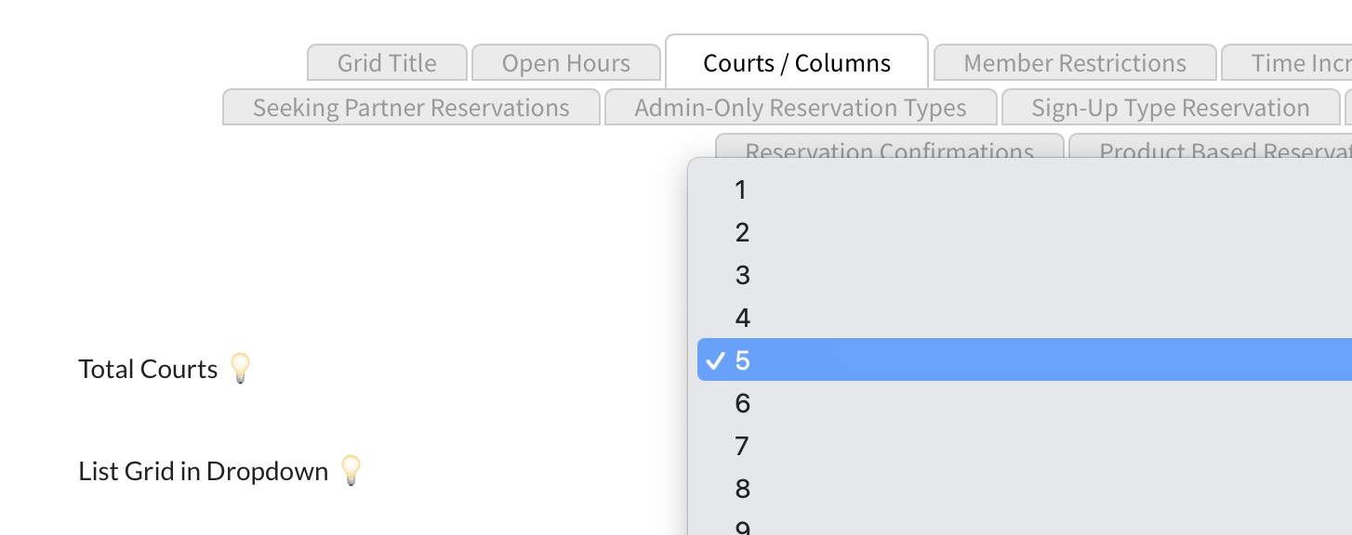Choose 1 in the Total Courts dropdown
The width and height of the screenshot is (1352, 535).
pos(741,190)
